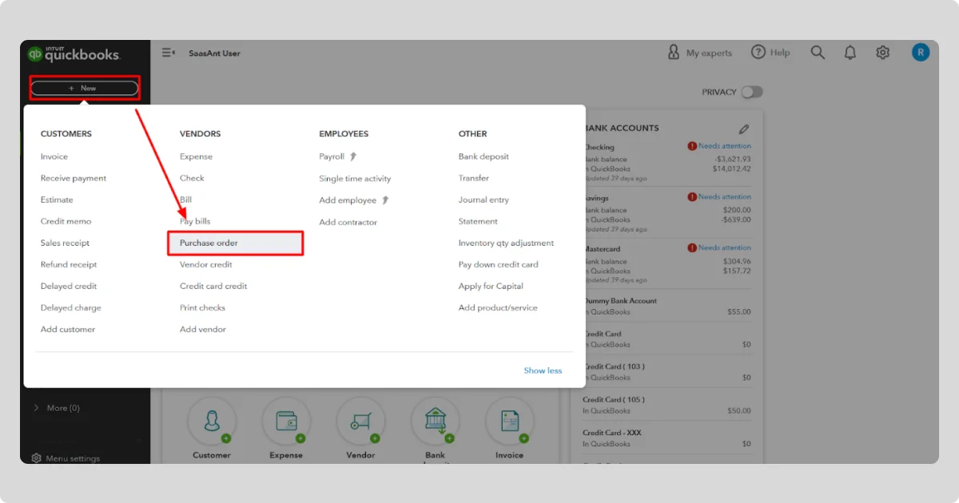
Task: Select Add product/service
Action: 498,307
